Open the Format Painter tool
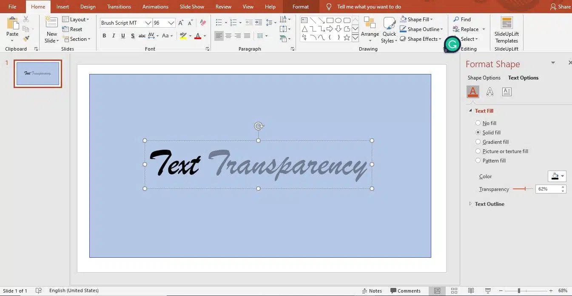Viewport: 572px width, 296px height. pos(26,38)
